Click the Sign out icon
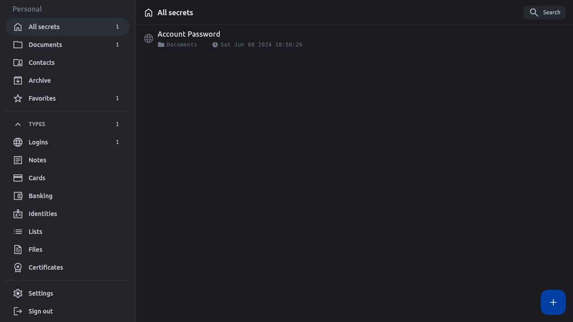The image size is (573, 322). pyautogui.click(x=18, y=311)
